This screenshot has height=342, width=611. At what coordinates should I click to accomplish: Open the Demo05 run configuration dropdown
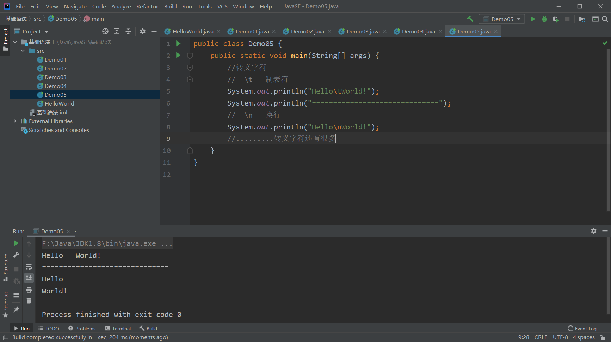tap(502, 19)
